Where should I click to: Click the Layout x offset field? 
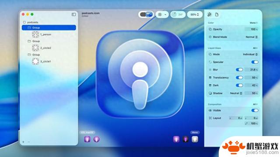point(236,118)
